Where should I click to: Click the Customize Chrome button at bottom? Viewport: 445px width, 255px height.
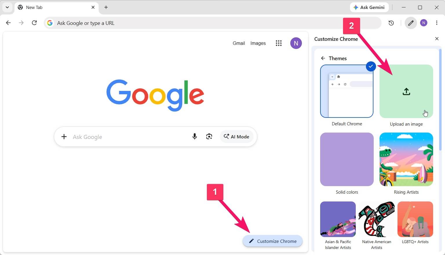pos(273,241)
